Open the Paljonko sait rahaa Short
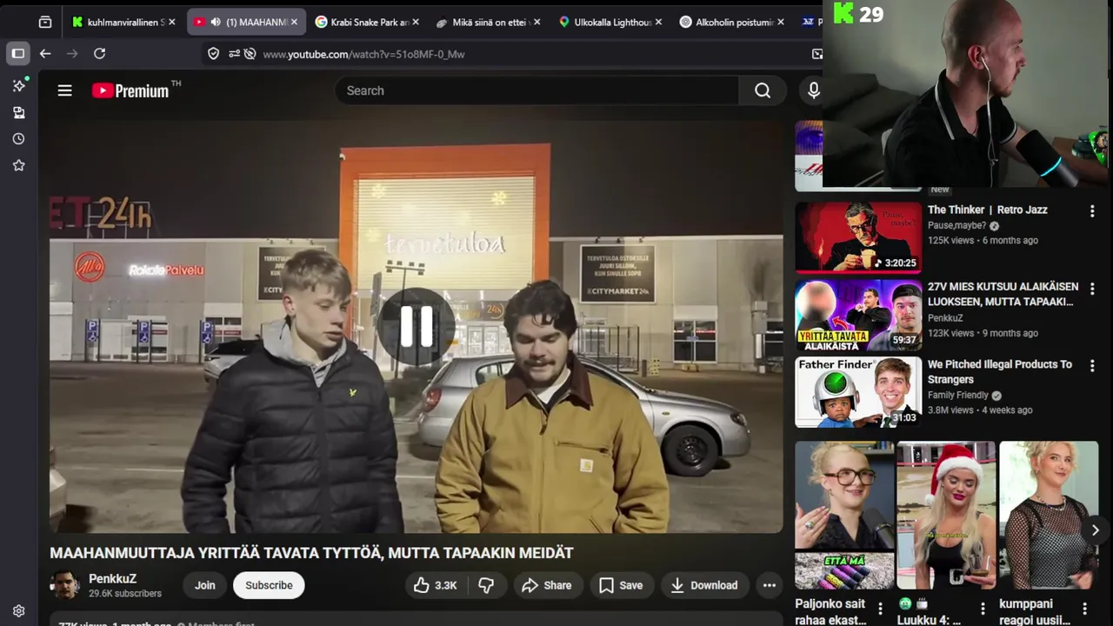Screen dimensions: 1113x626 tap(844, 516)
